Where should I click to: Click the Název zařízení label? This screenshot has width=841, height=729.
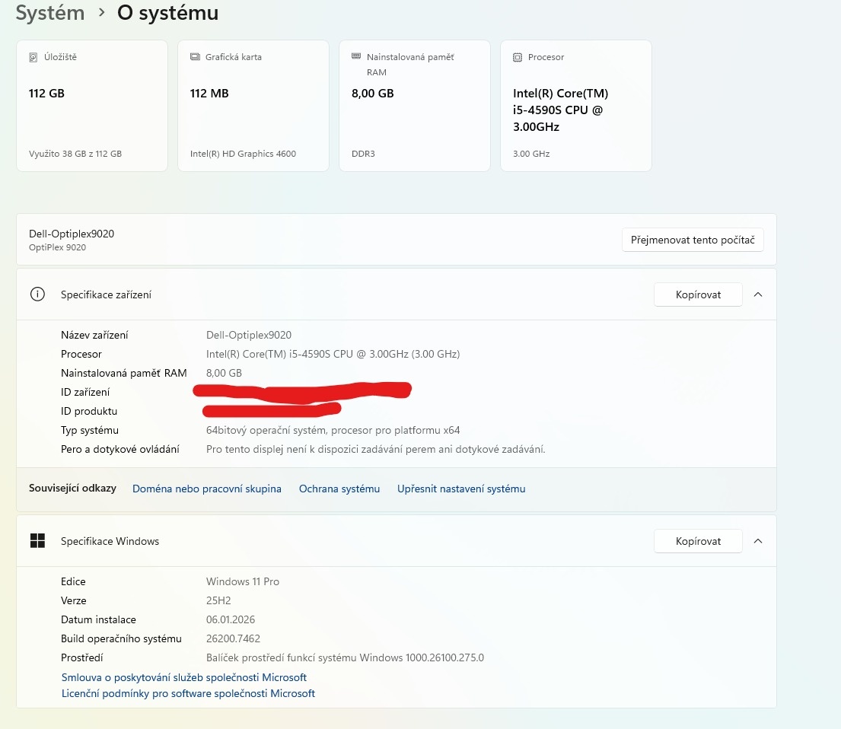click(x=94, y=335)
